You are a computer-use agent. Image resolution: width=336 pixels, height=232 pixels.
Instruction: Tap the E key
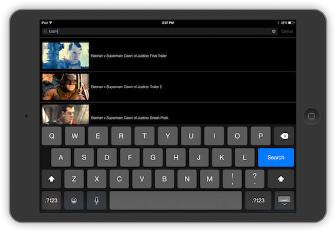point(98,136)
